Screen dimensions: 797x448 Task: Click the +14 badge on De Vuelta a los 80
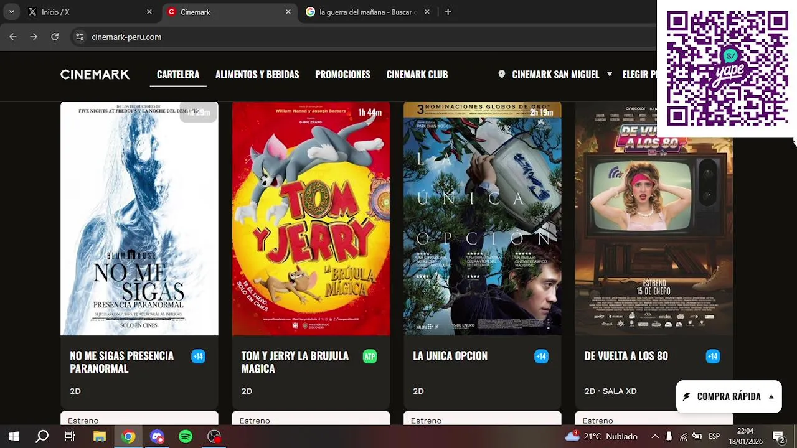click(x=713, y=357)
